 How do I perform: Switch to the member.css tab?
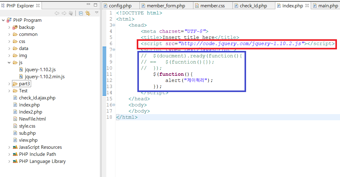coord(212,6)
